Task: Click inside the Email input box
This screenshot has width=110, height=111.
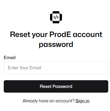Action: click(56, 68)
